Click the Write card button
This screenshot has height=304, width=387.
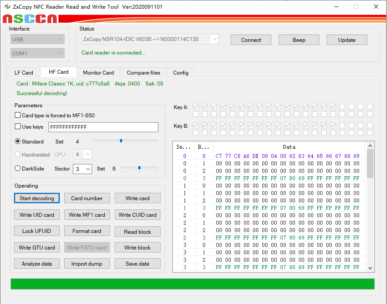pos(137,198)
